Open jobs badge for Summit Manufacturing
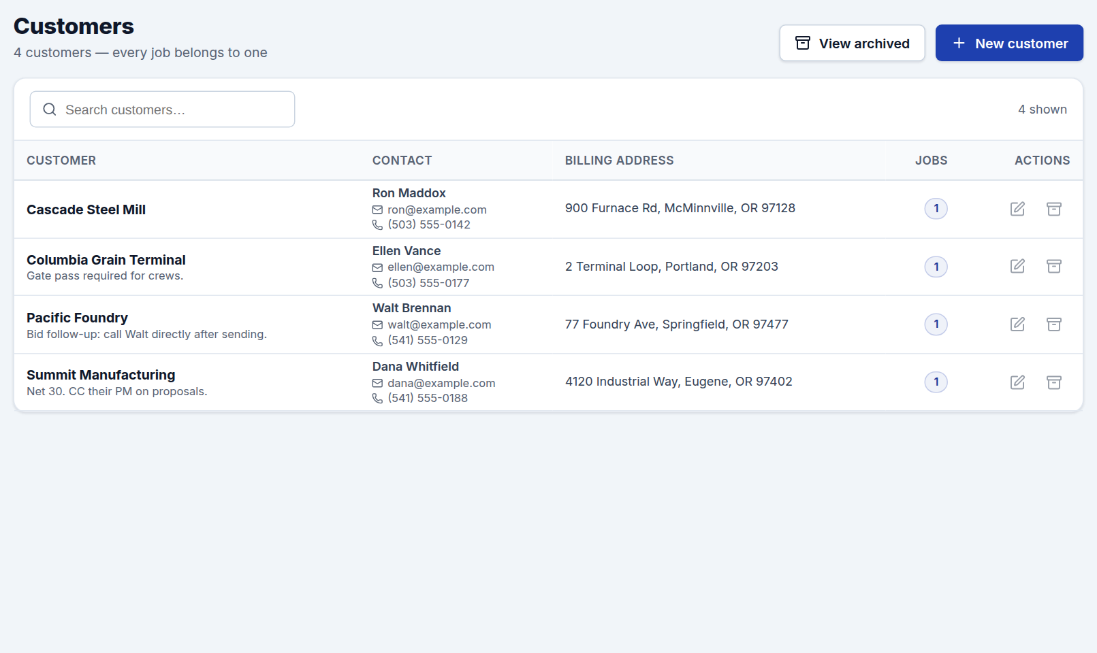Image resolution: width=1097 pixels, height=653 pixels. click(936, 382)
